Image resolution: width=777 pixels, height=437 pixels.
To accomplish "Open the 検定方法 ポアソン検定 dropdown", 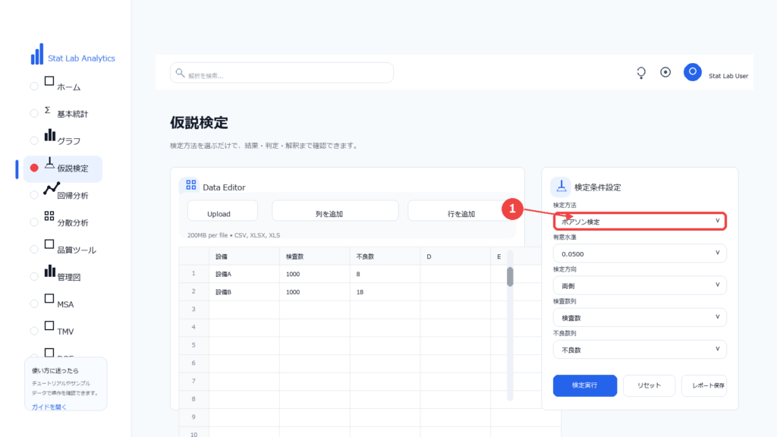I will pos(640,221).
